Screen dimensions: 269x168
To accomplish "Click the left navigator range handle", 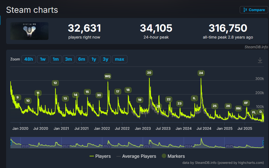I will click(x=11, y=142).
